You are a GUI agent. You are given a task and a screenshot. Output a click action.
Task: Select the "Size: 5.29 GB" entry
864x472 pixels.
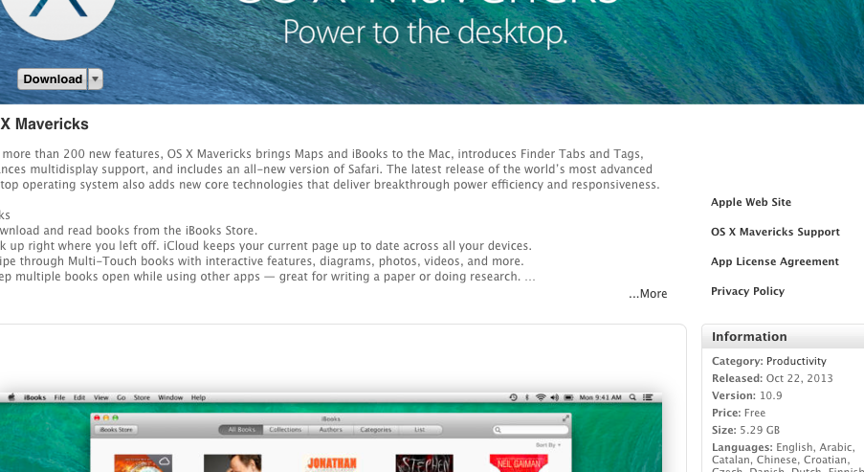(745, 430)
